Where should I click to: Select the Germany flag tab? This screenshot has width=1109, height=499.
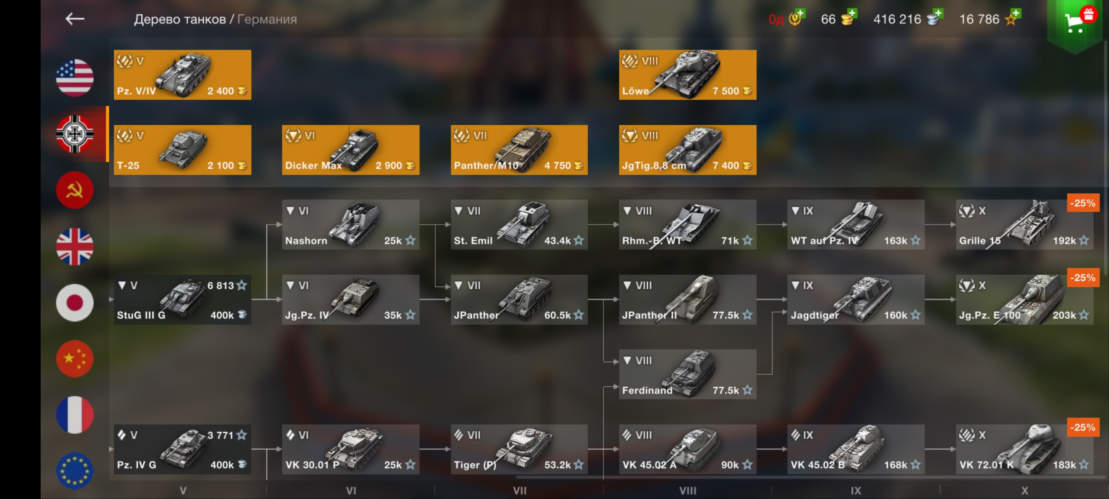pyautogui.click(x=75, y=134)
